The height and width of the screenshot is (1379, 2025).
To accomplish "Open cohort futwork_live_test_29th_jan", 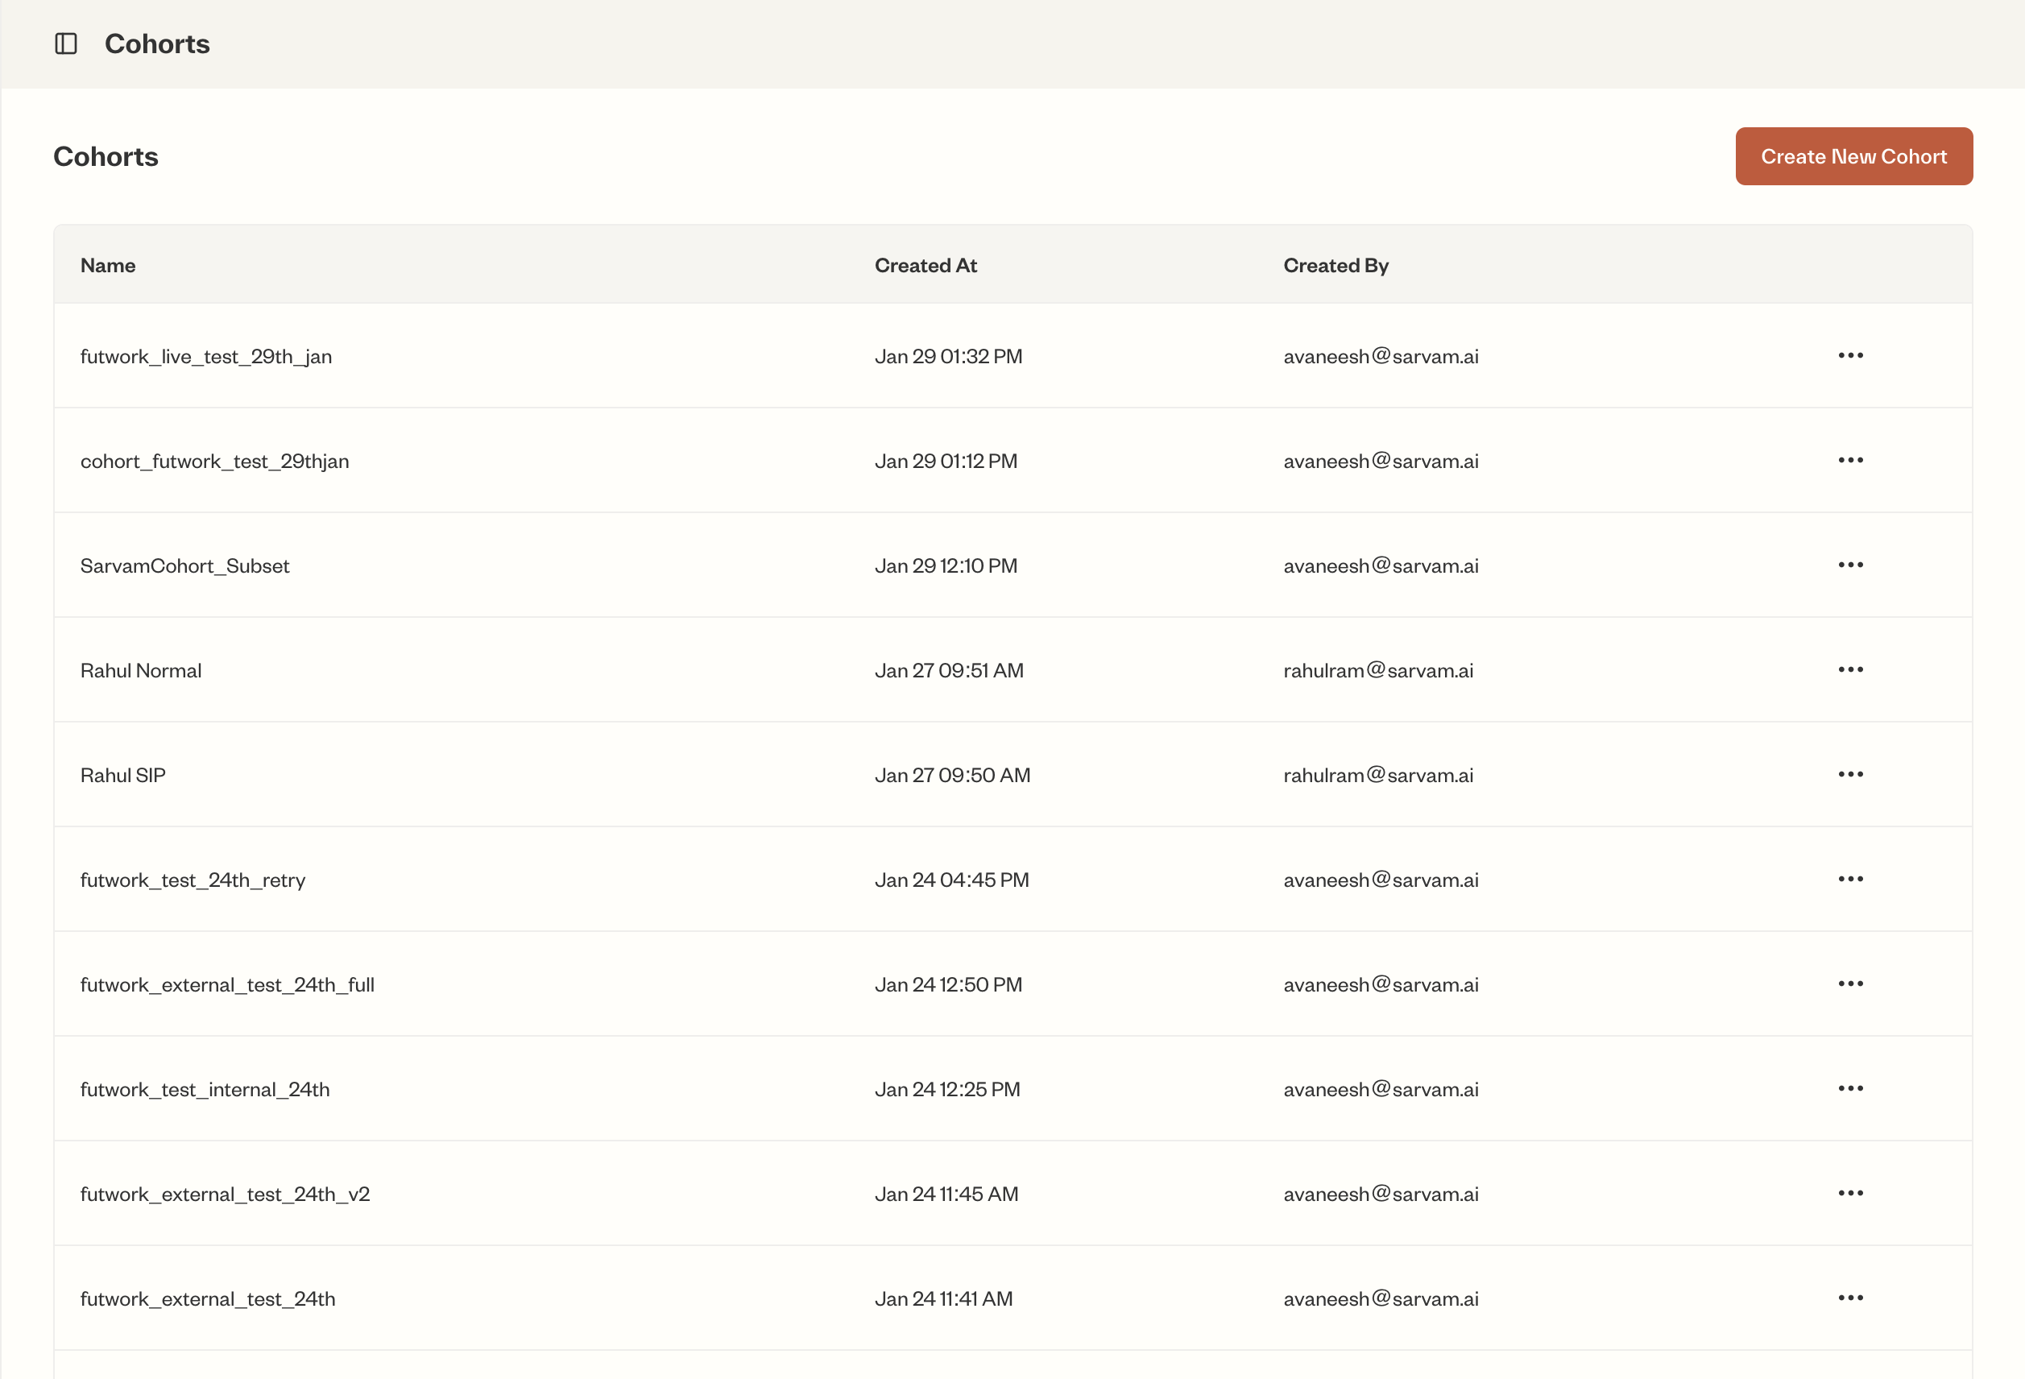I will [205, 356].
